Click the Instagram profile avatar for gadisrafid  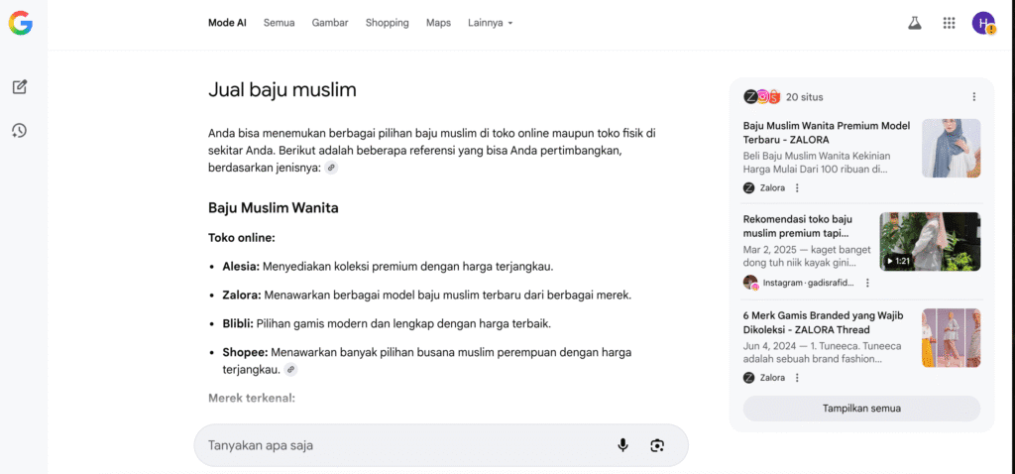coord(751,283)
